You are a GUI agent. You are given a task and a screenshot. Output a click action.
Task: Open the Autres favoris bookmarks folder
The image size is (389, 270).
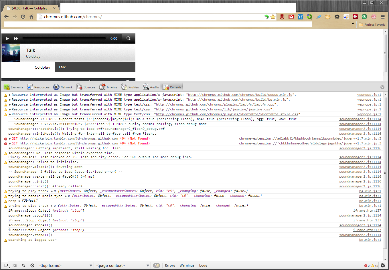coord(372,25)
